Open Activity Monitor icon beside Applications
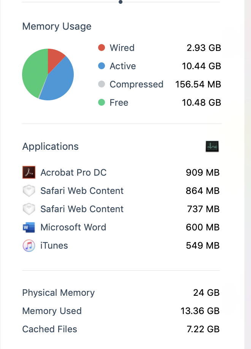251x349 pixels. click(x=212, y=146)
